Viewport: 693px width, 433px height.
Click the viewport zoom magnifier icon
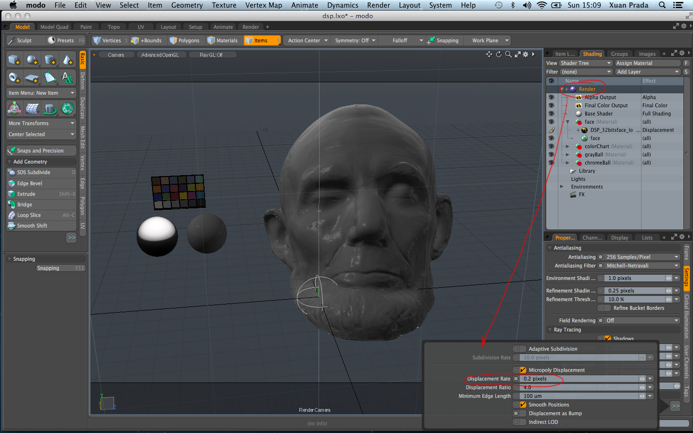508,54
